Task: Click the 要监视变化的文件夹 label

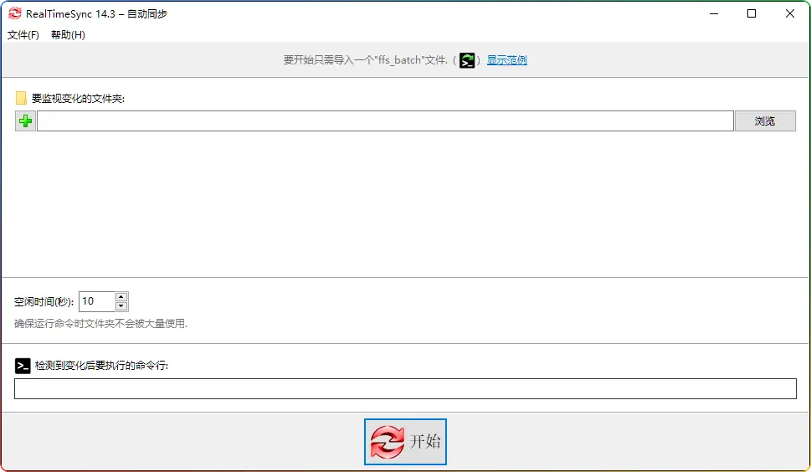Action: [78, 98]
